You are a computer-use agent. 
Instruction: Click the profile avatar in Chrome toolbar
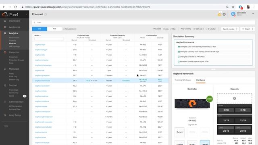click(248, 7)
